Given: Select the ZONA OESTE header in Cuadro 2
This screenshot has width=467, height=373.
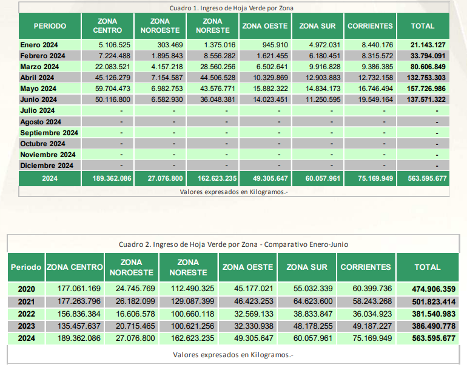Looking at the screenshot, I should pyautogui.click(x=247, y=267).
